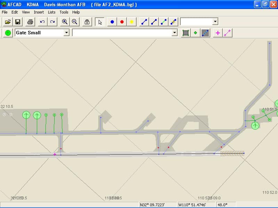Click the Open file folder icon
Viewport: 278px width, 208px height.
pos(8,22)
